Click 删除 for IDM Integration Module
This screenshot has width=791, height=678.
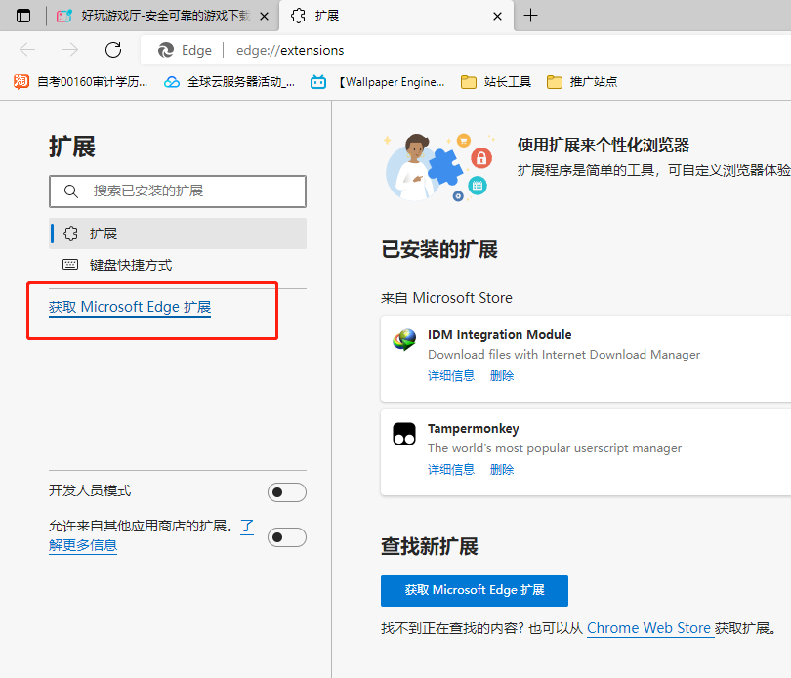tap(502, 375)
